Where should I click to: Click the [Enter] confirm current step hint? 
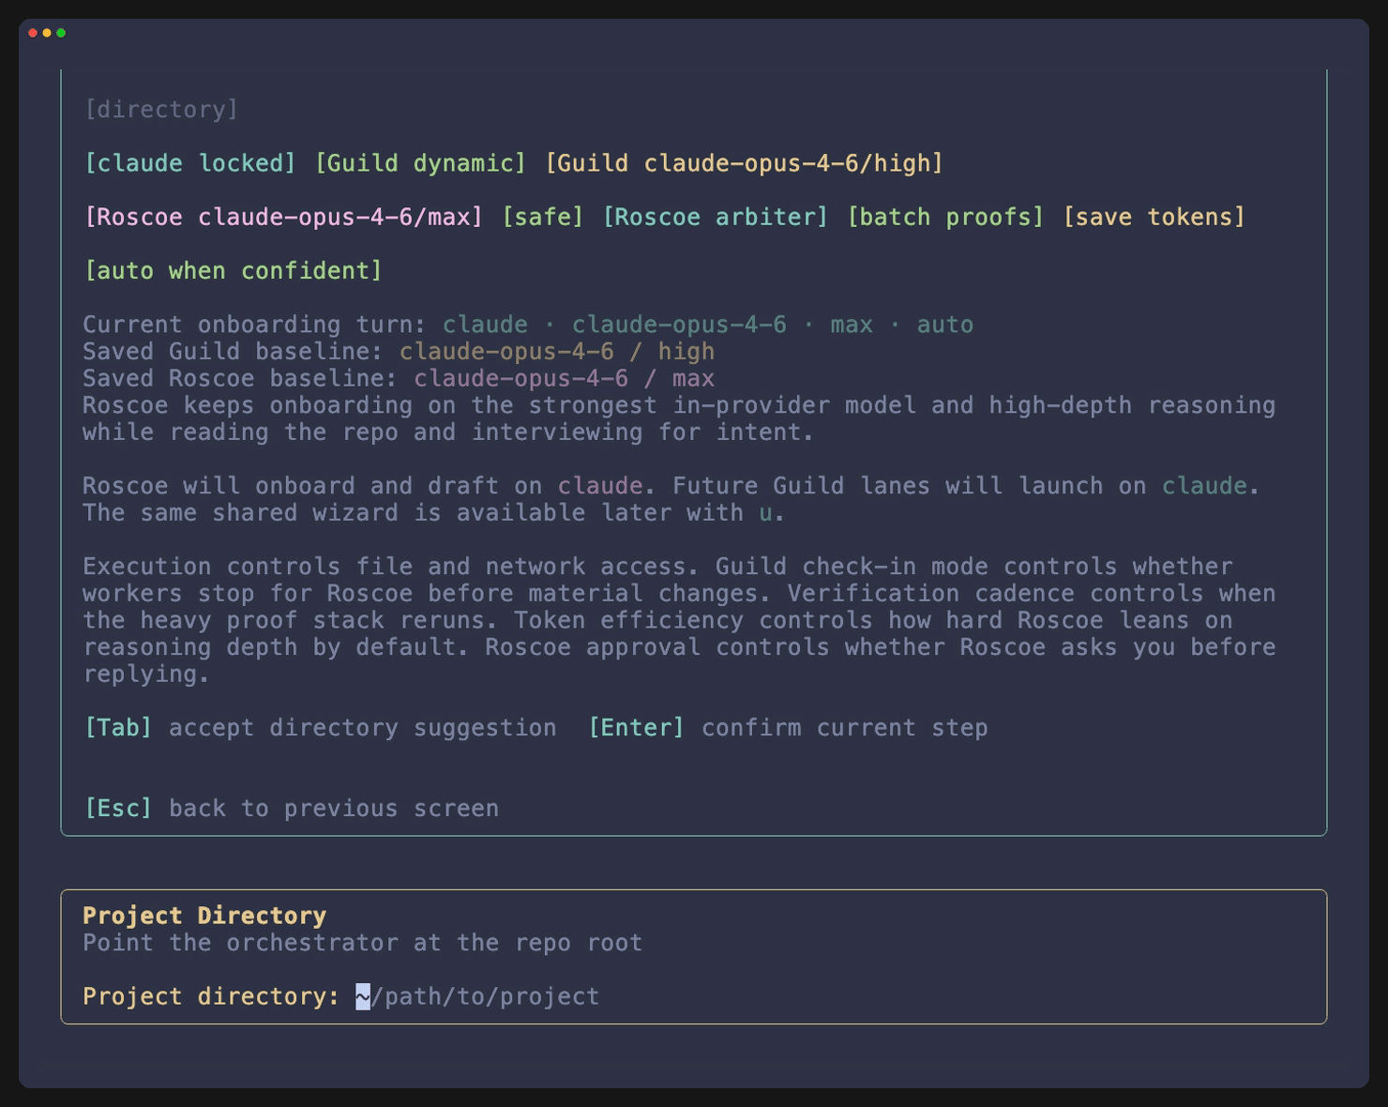(x=788, y=728)
